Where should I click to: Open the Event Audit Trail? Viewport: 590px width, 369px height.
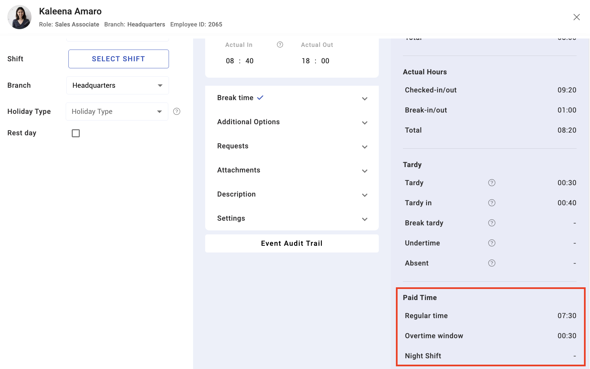pos(292,243)
